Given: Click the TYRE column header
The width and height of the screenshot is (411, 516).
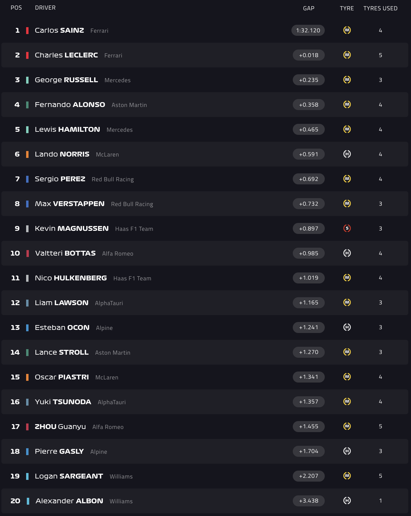Looking at the screenshot, I should click(x=347, y=8).
